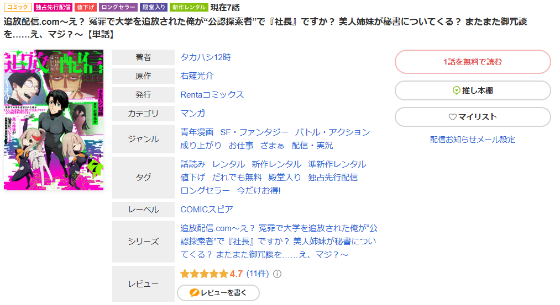
Task: Click the five-star rating icons
Action: (204, 274)
